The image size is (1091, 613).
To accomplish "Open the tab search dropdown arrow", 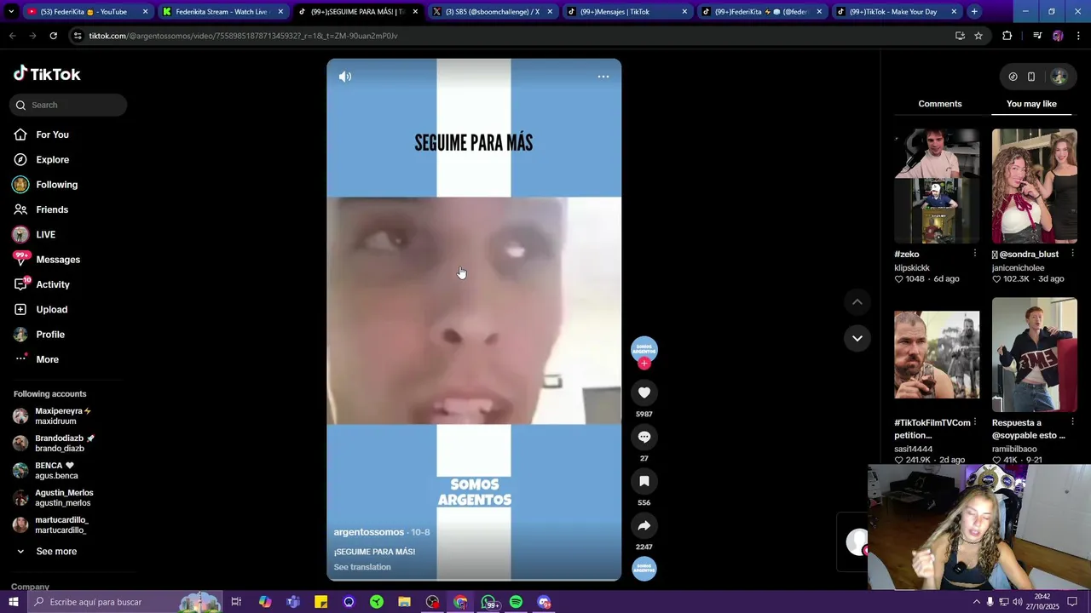I will tap(10, 12).
